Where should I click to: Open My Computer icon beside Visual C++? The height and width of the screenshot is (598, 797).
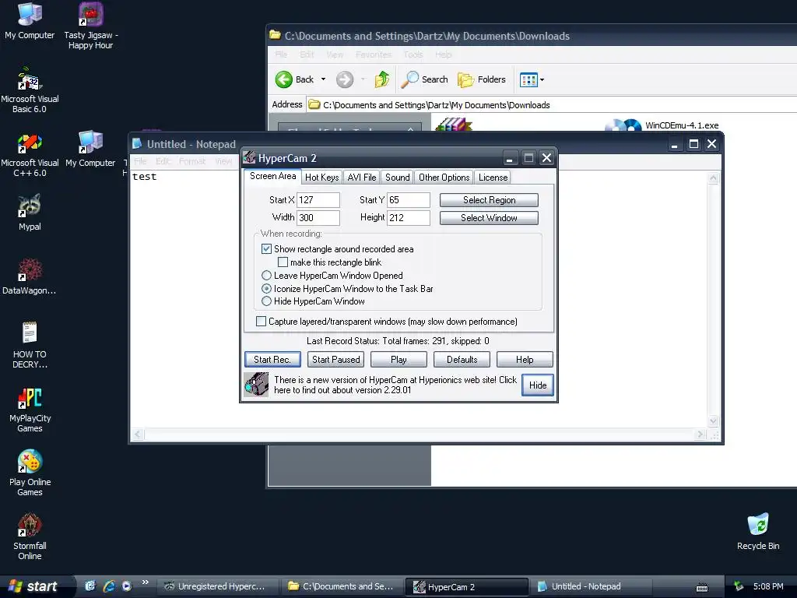(90, 149)
